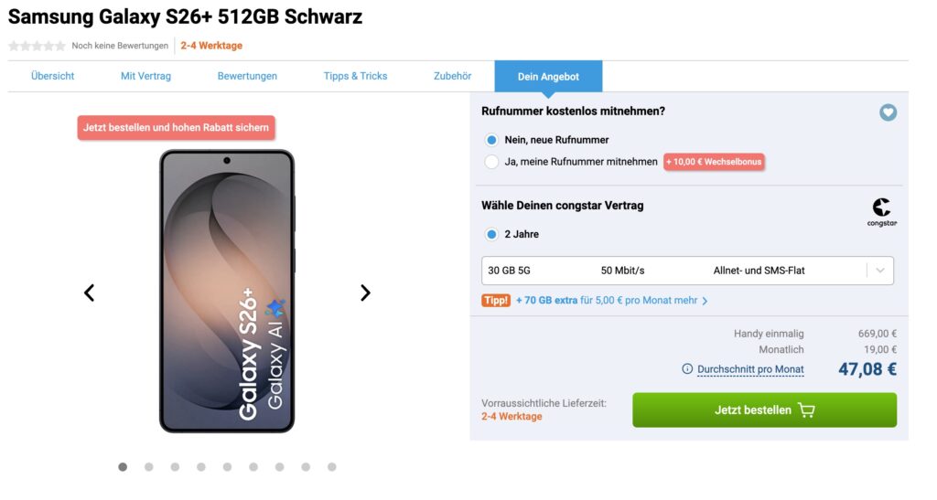Viewport: 937px width, 500px height.
Task: Jump to the second image carousel dot
Action: [x=148, y=467]
